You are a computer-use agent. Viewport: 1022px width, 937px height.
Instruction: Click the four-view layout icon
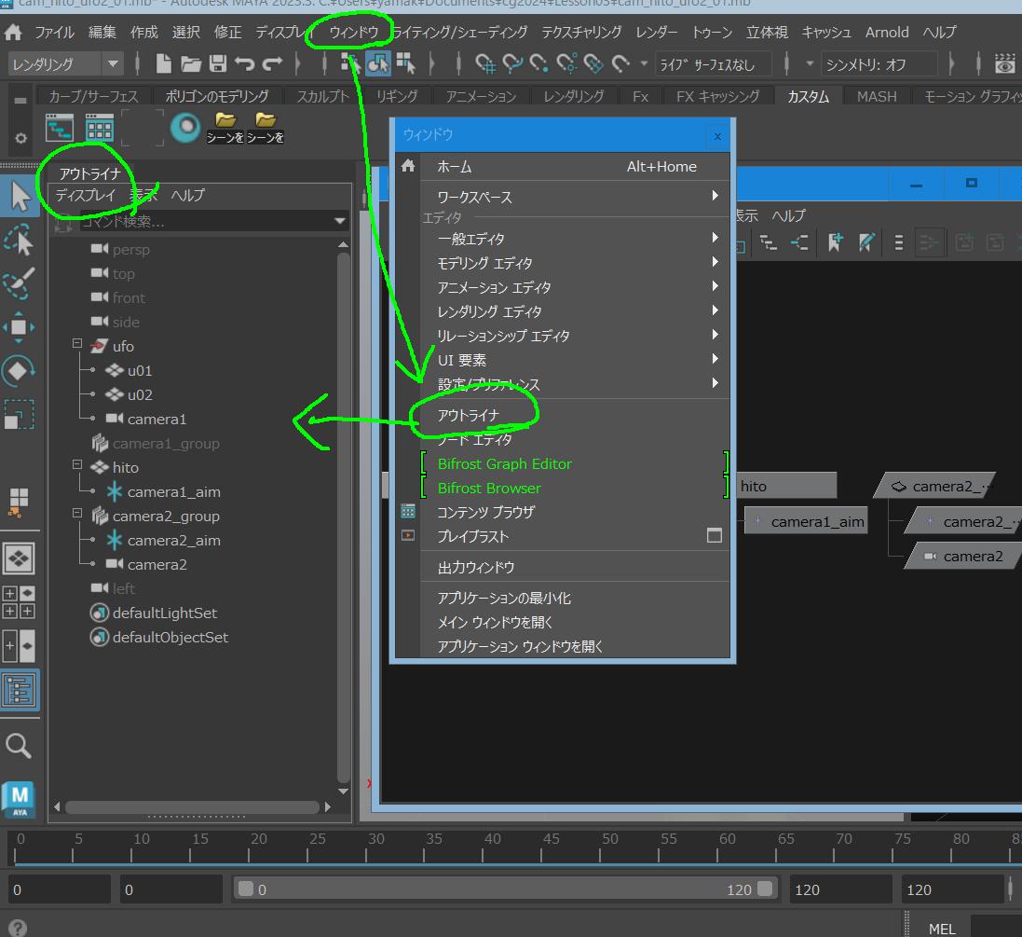(19, 601)
